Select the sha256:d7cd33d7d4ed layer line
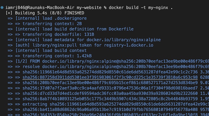 click(110, 93)
